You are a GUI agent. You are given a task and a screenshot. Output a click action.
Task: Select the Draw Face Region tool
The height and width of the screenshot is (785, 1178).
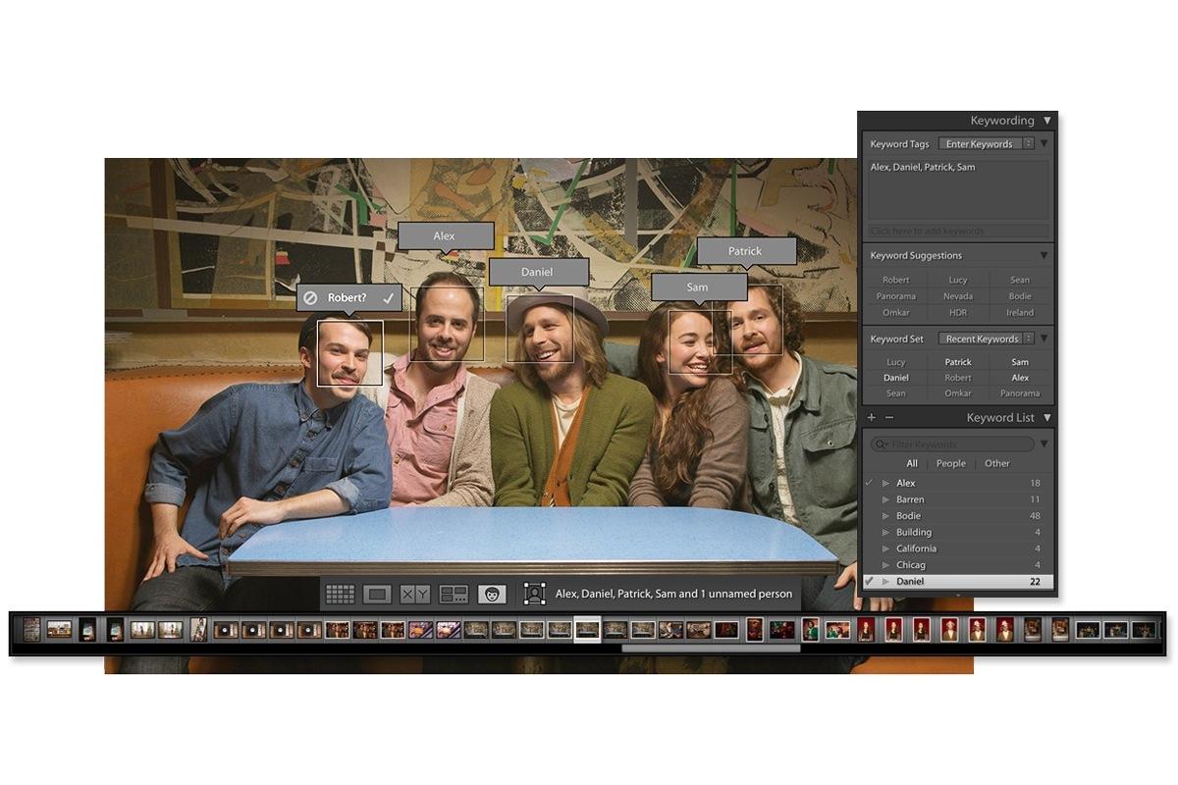coord(534,594)
